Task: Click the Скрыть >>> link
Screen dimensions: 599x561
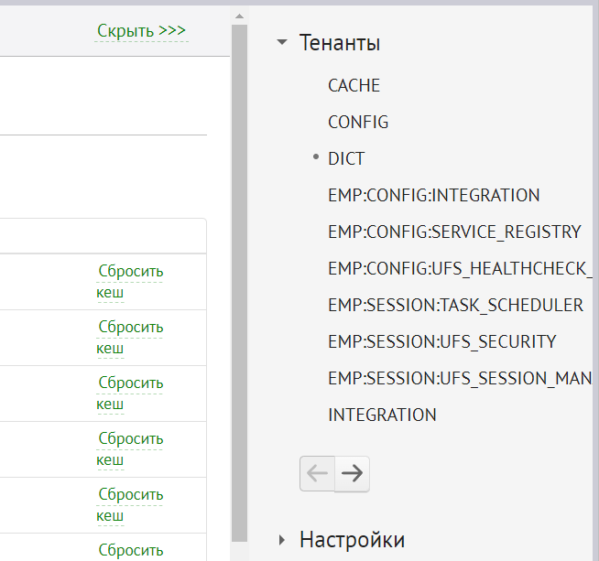Action: click(142, 31)
